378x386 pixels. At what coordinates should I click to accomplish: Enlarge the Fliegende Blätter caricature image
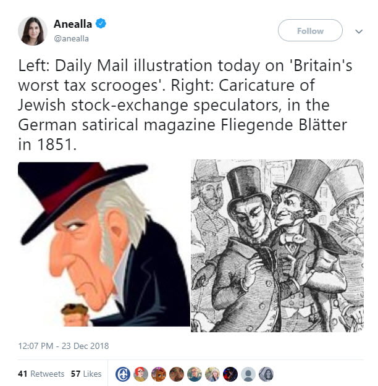point(277,246)
